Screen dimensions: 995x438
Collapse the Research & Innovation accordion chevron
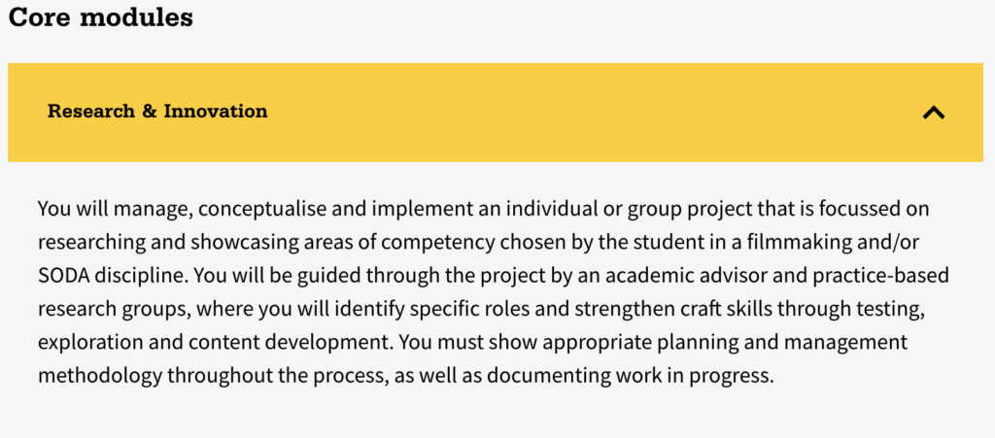click(934, 113)
